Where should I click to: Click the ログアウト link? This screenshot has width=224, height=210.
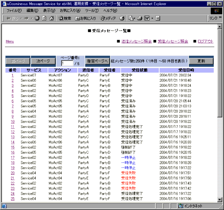coord(205,42)
